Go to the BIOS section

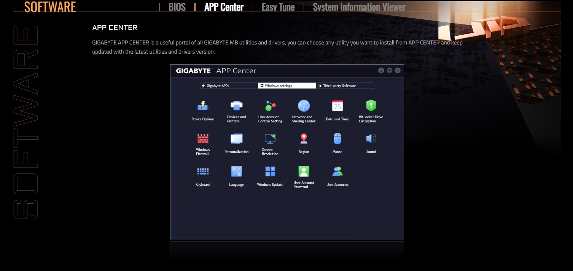pyautogui.click(x=177, y=7)
